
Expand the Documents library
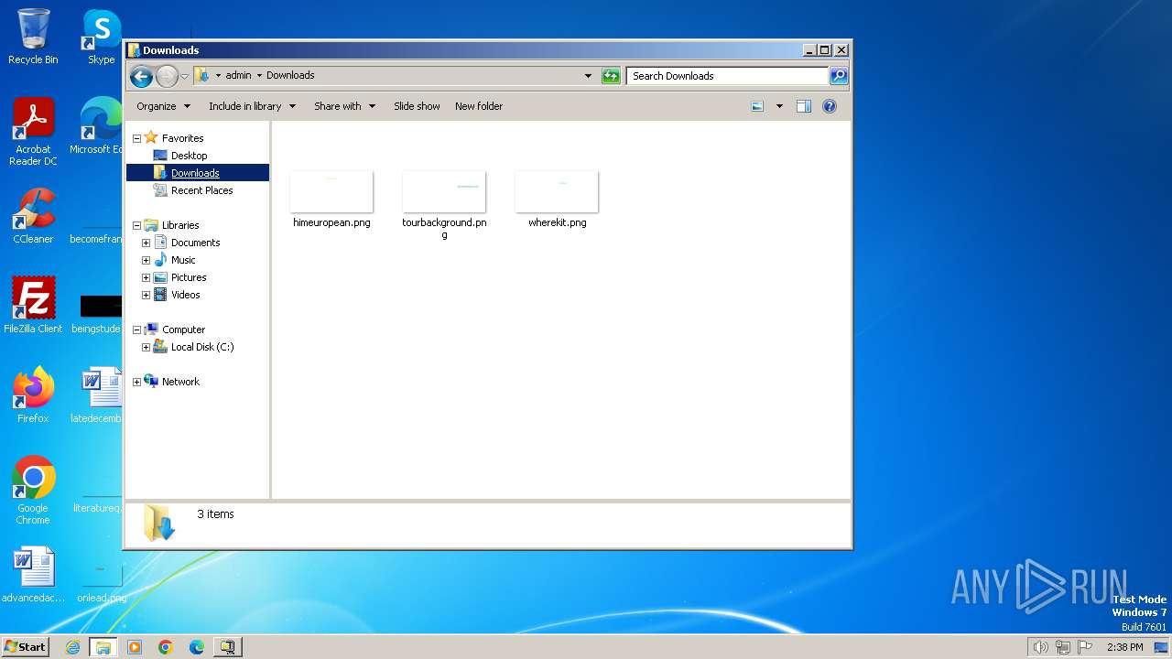coord(146,243)
